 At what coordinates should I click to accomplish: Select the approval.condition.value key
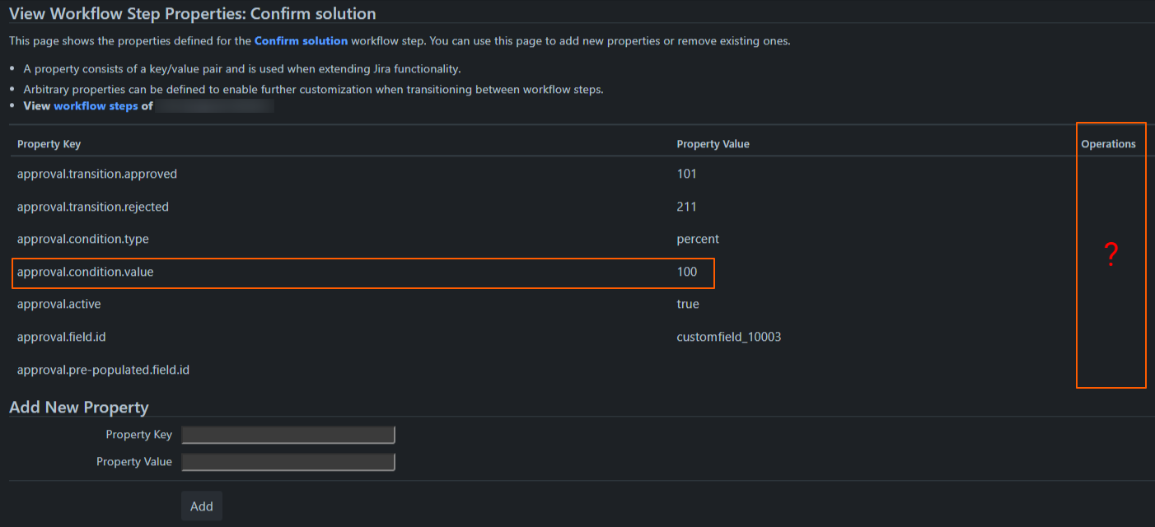(x=86, y=272)
